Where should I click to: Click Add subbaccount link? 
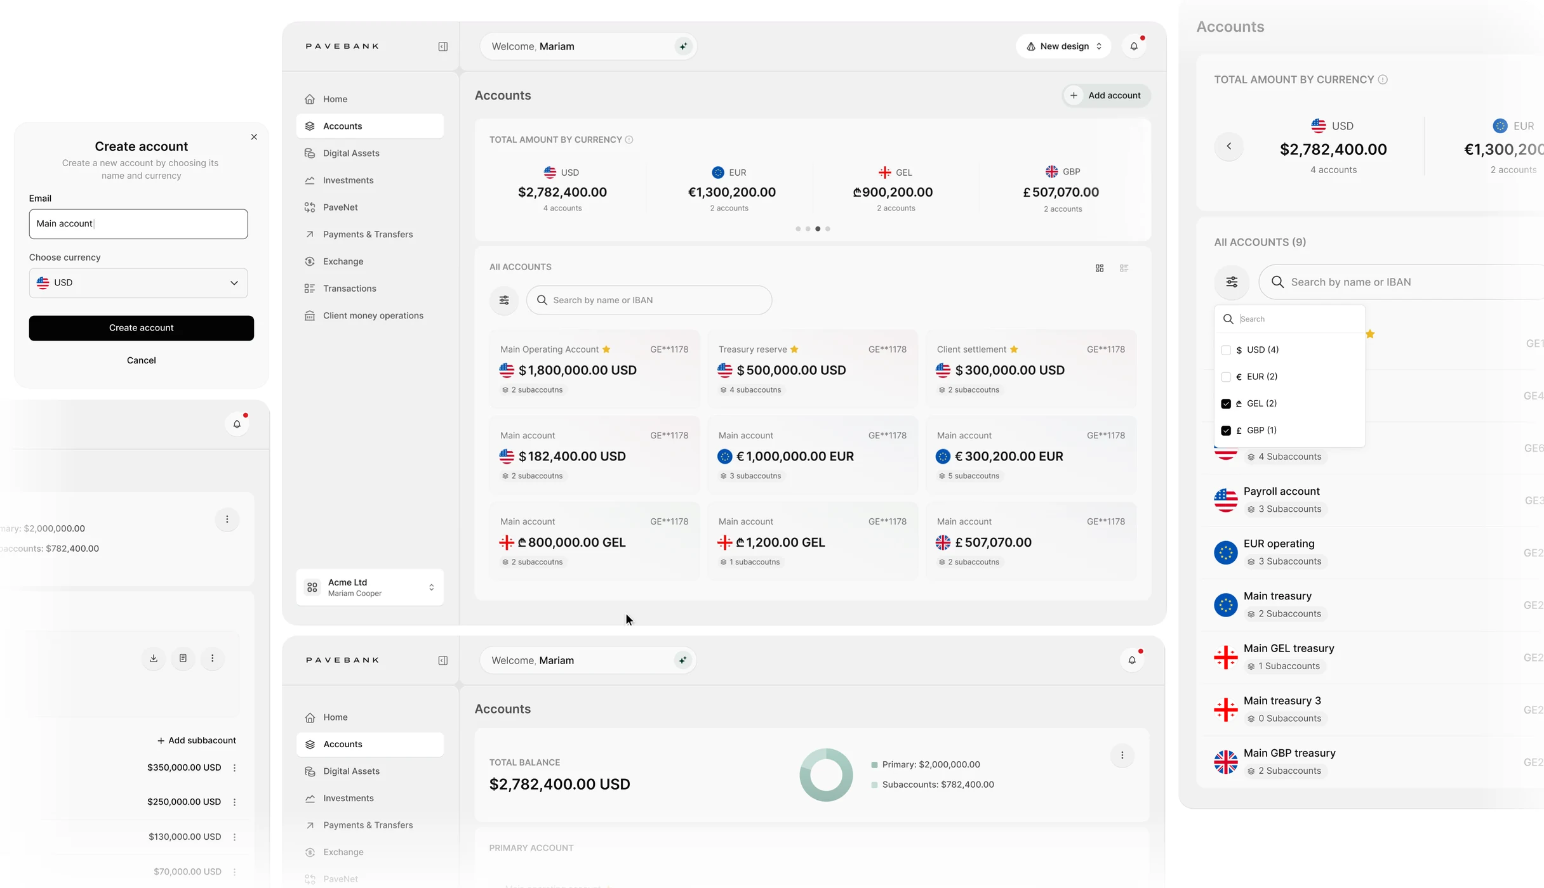pyautogui.click(x=196, y=741)
